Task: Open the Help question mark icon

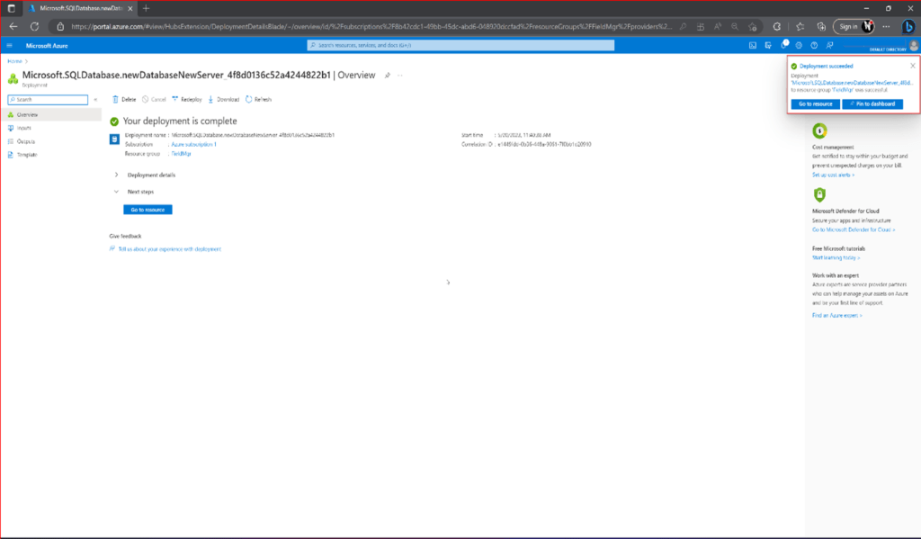Action: pyautogui.click(x=814, y=45)
